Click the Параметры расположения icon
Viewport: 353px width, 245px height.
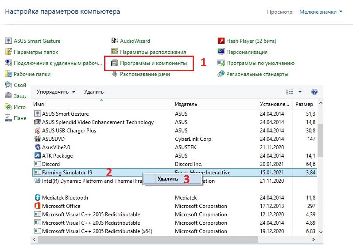[115, 52]
